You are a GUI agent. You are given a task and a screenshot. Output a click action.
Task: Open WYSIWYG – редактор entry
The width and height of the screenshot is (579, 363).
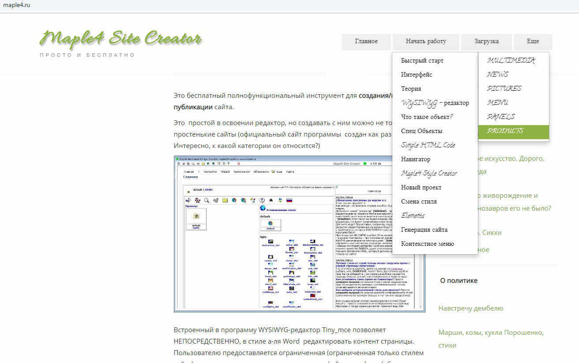[435, 103]
